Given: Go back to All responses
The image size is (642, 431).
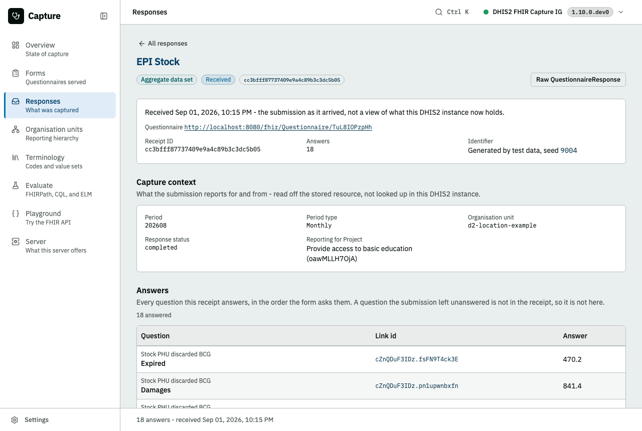Looking at the screenshot, I should coord(163,44).
